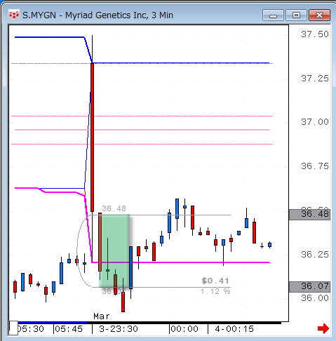Viewport: 336px width, 341px height.
Task: Click the chart title S.MYGN - Myriad Genetics Inc
Action: 98,15
